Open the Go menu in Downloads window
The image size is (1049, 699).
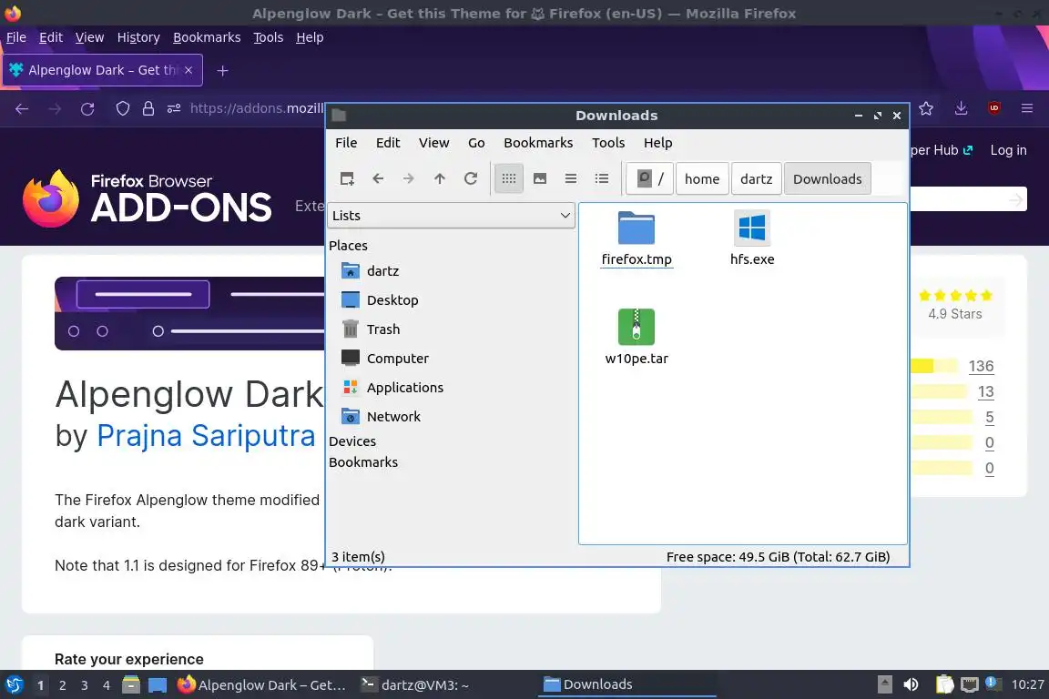point(476,143)
